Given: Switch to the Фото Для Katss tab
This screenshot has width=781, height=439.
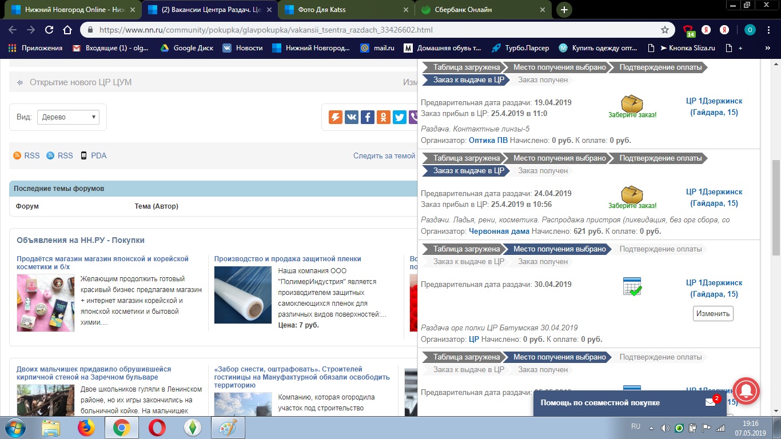Looking at the screenshot, I should 346,10.
